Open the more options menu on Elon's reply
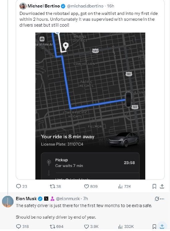Screen dimensions: 170x231 tap(162, 199)
